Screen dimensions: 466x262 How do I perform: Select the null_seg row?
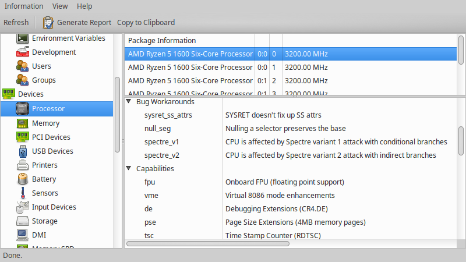291,128
